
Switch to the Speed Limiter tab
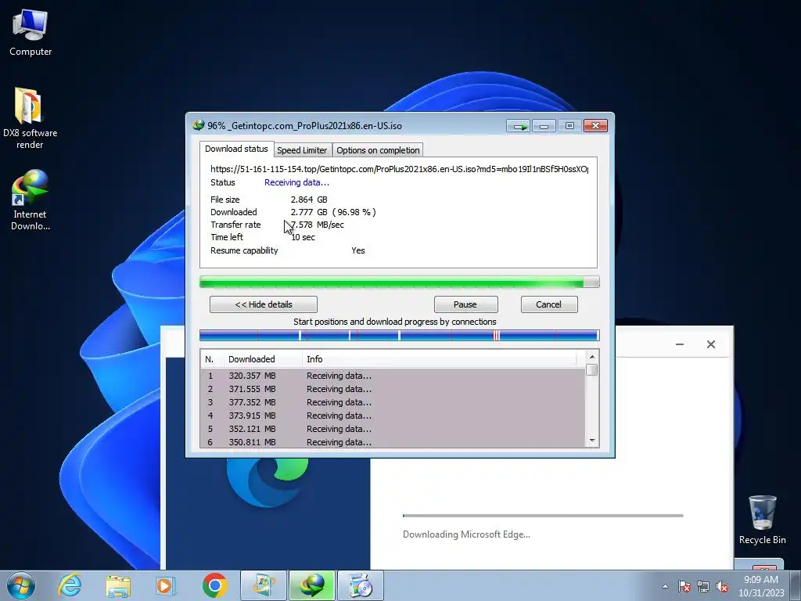point(302,150)
